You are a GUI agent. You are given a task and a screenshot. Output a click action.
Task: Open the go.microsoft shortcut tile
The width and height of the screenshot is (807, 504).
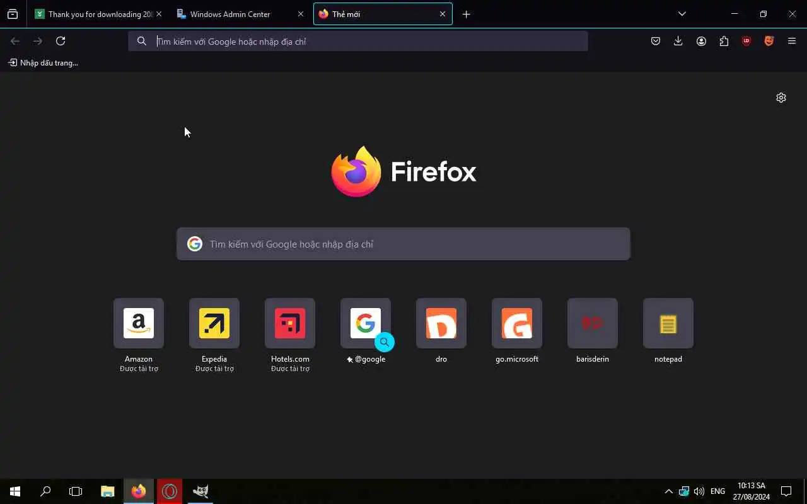coord(517,323)
